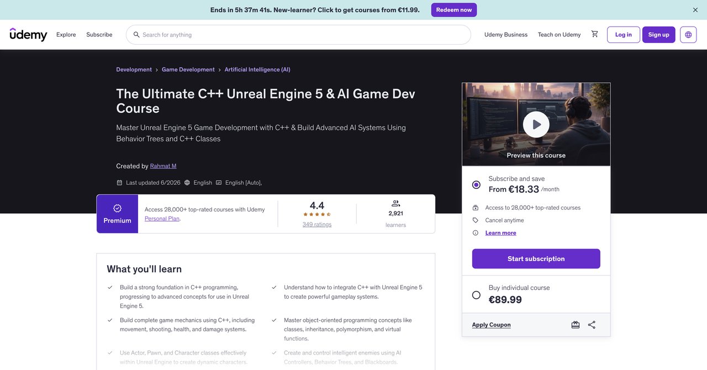Open the shopping cart icon
This screenshot has width=707, height=370.
click(x=594, y=34)
